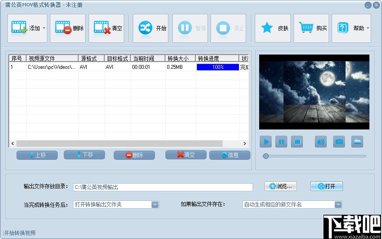Start conversion with 开始 button

point(151,28)
